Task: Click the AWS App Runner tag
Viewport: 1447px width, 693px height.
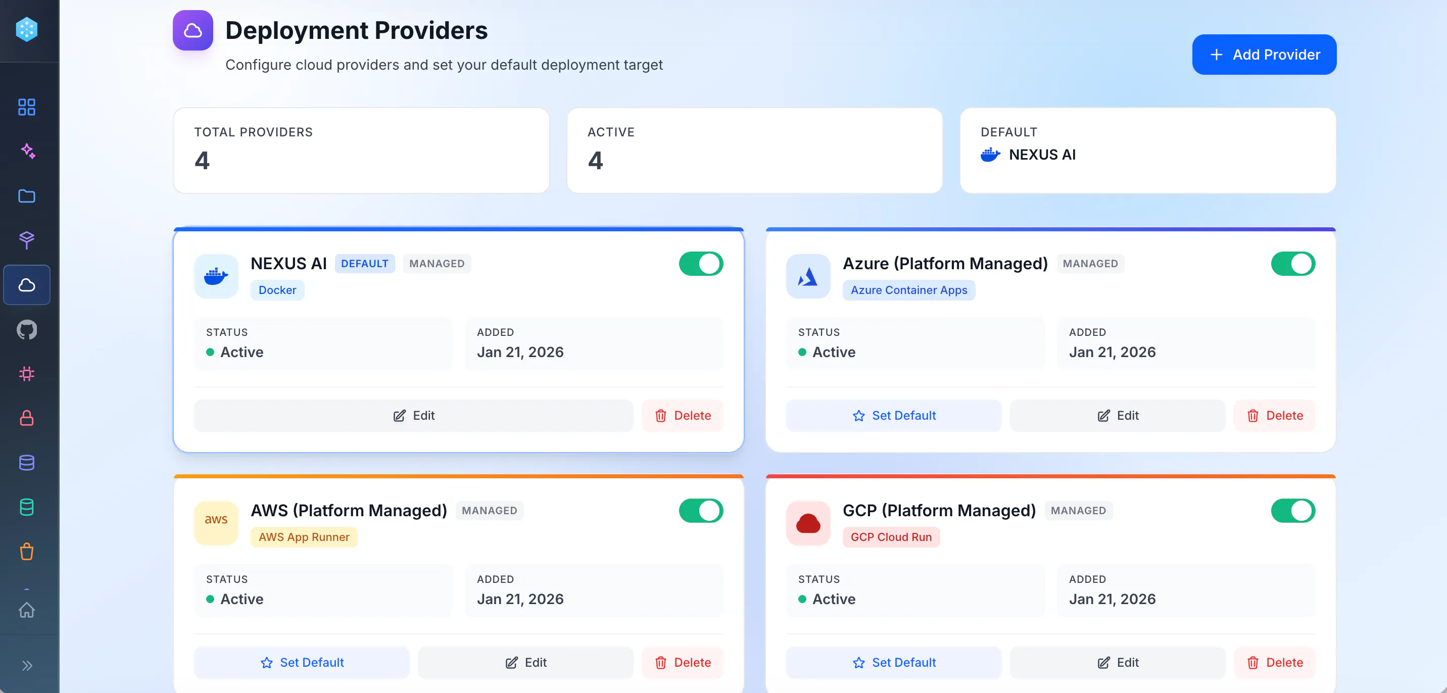Action: [x=304, y=537]
